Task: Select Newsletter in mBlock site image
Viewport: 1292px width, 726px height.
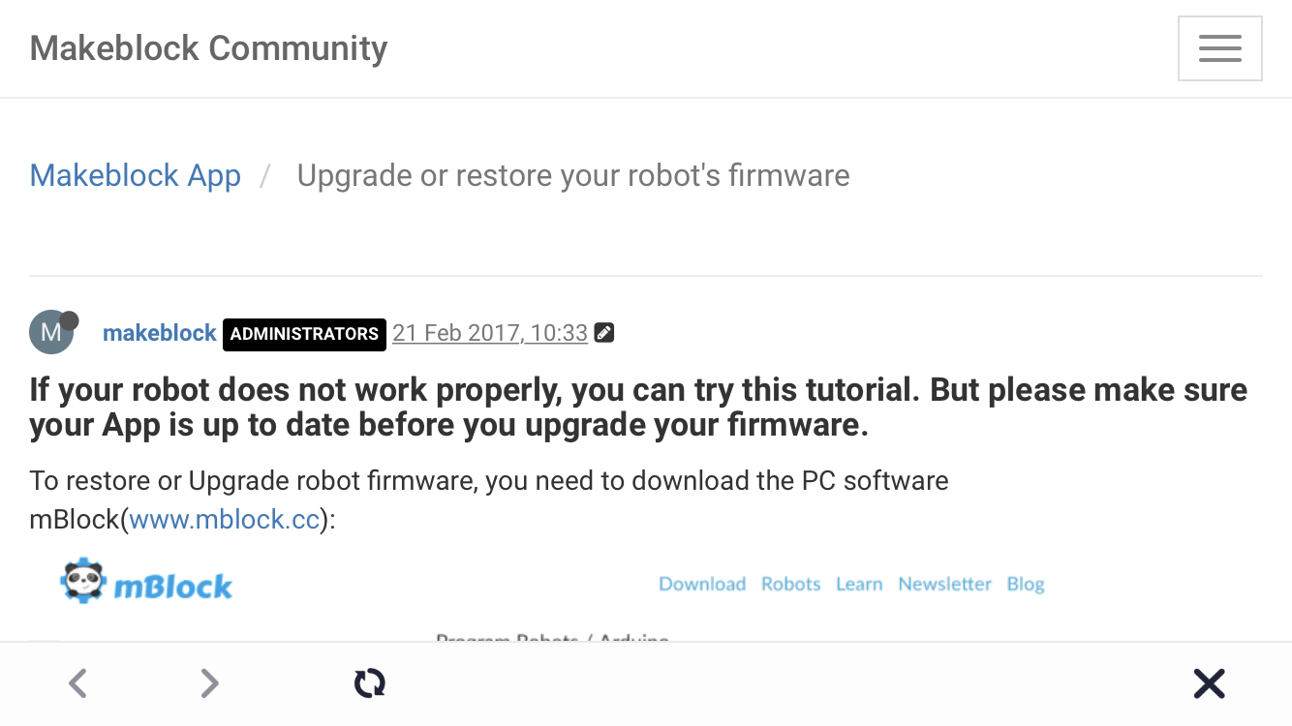Action: pyautogui.click(x=944, y=584)
